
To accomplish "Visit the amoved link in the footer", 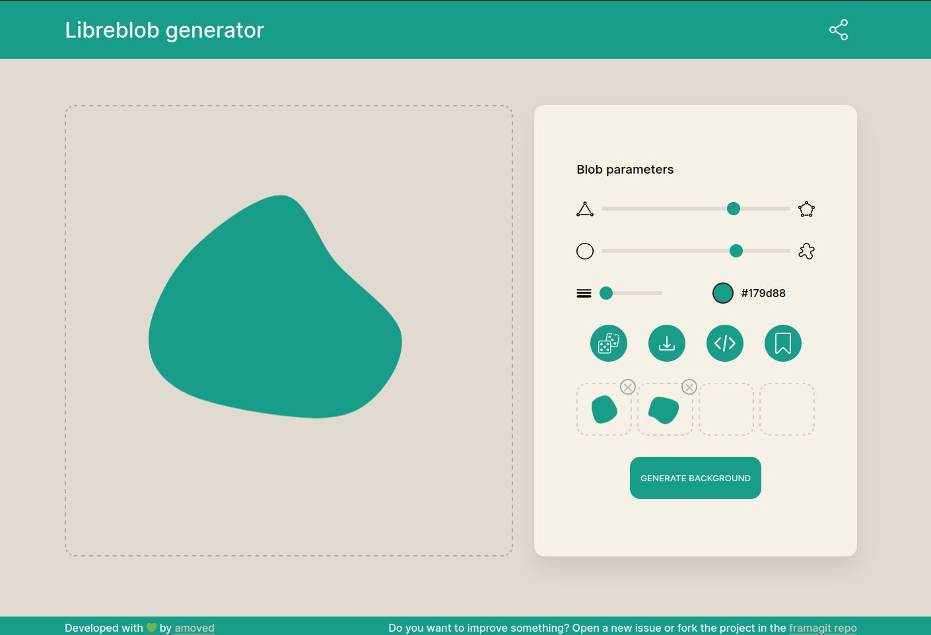I will (194, 628).
